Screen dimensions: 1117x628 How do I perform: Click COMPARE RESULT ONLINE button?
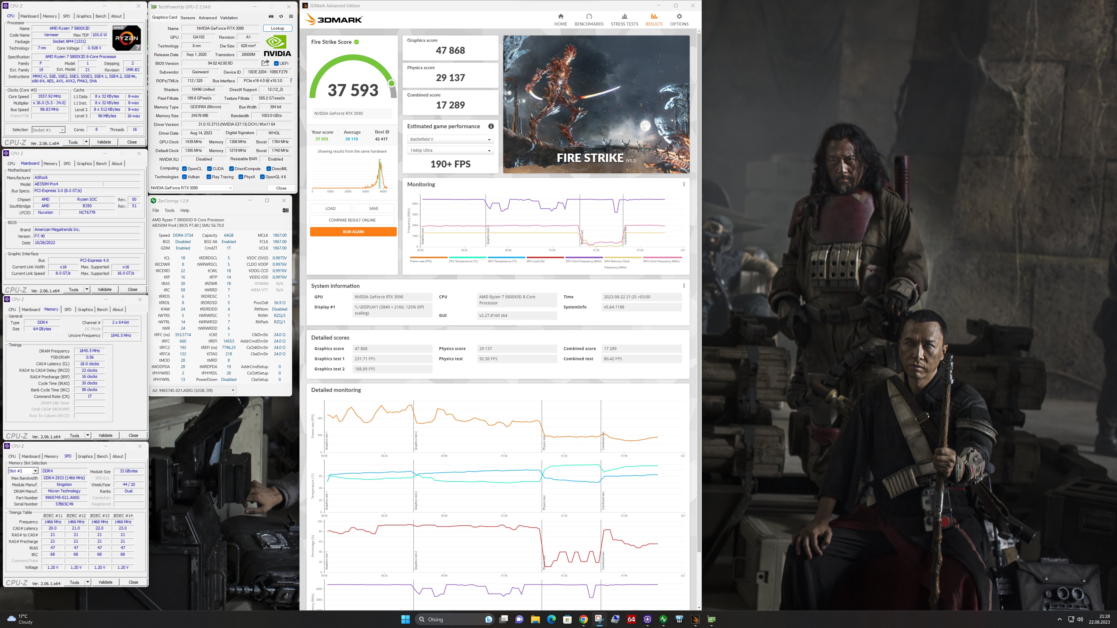coord(352,220)
